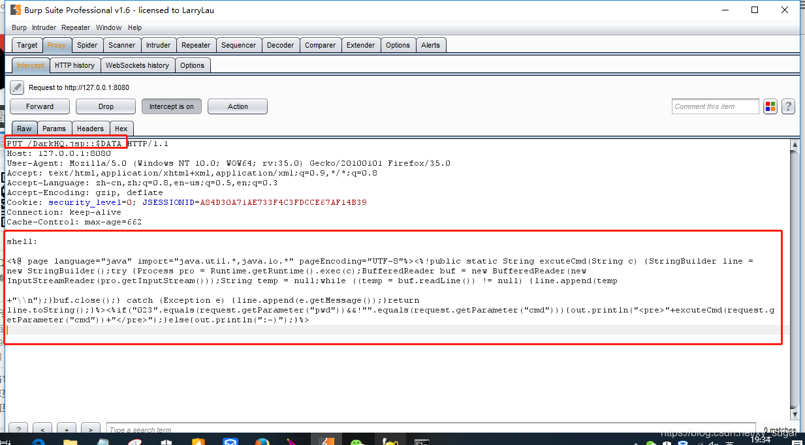
Task: Click the 'shell:' line in request body
Action: [22, 241]
